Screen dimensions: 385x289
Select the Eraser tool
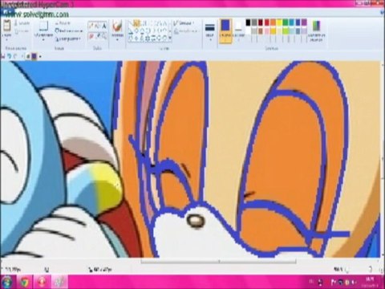91,35
